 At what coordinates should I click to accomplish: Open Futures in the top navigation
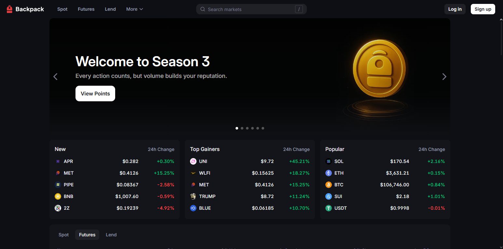[x=86, y=9]
